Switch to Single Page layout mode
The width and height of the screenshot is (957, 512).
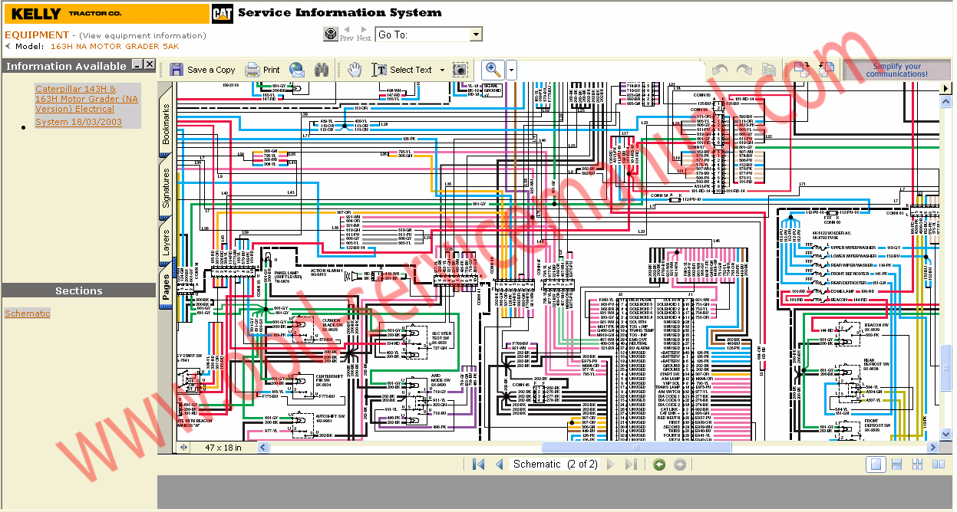point(876,464)
